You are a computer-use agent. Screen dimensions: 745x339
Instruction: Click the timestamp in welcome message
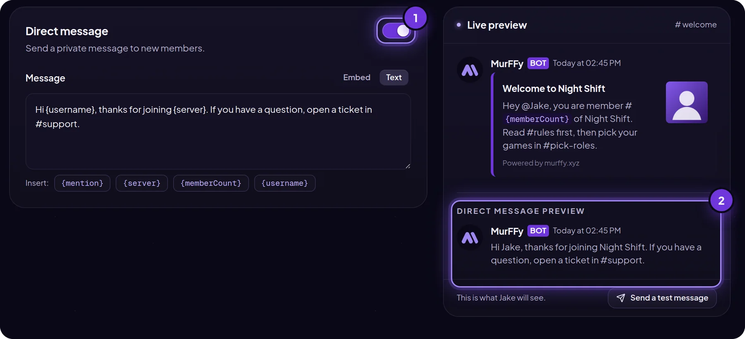pyautogui.click(x=587, y=63)
